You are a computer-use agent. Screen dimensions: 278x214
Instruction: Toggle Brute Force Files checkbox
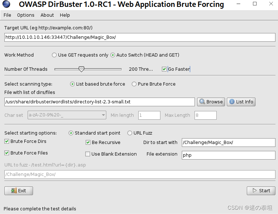7,153
